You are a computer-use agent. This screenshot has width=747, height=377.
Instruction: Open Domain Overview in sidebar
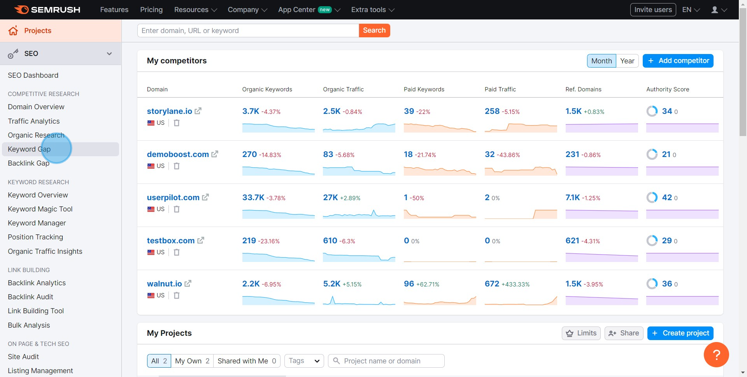pyautogui.click(x=36, y=107)
